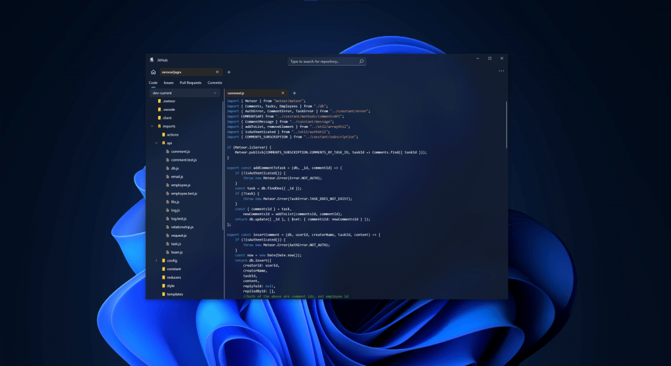Collapse the imports folder
The image size is (671, 366).
151,126
